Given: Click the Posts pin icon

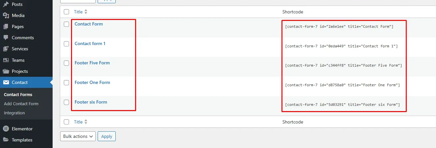Looking at the screenshot, I should 6,4.
